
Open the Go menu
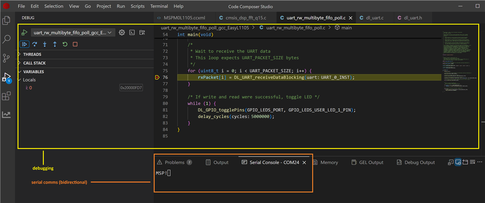pyautogui.click(x=88, y=6)
